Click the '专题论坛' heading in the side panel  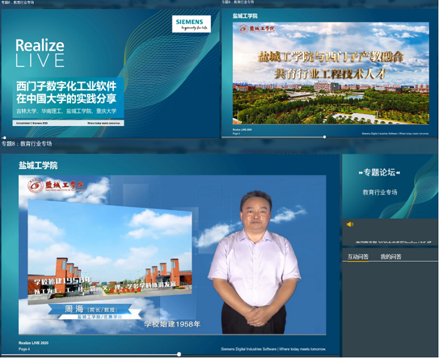pyautogui.click(x=379, y=172)
